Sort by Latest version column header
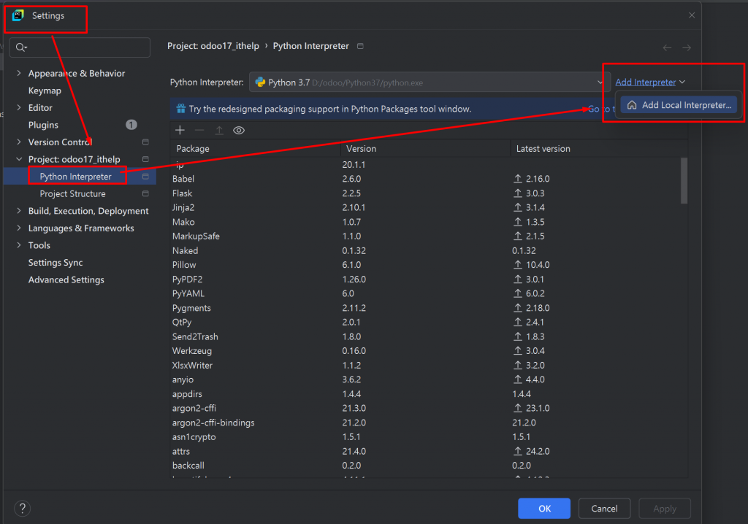748x524 pixels. tap(599, 149)
